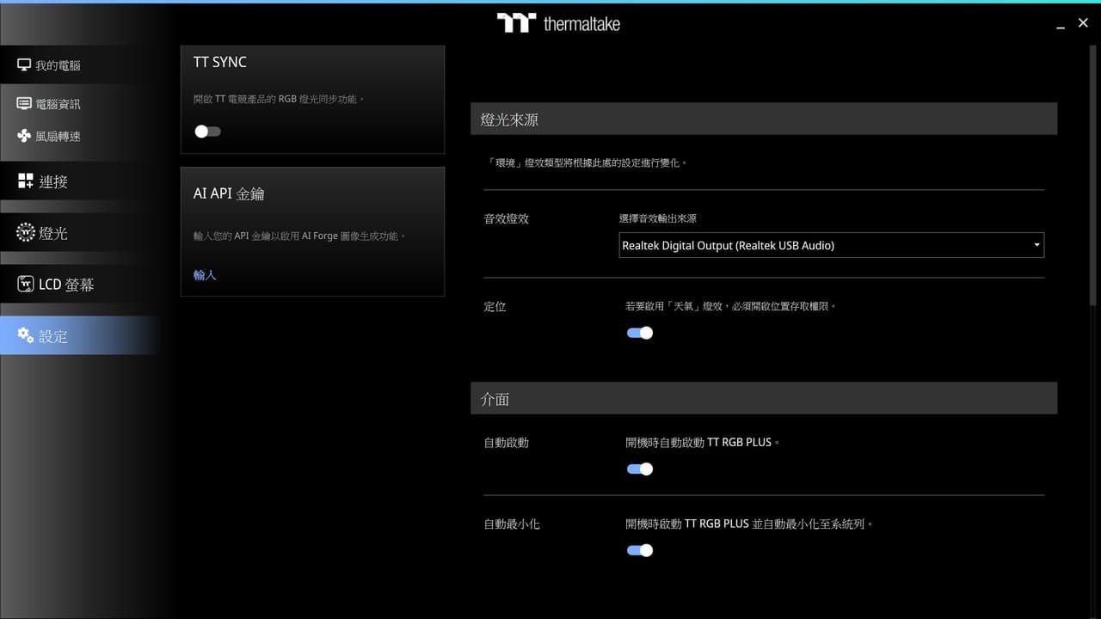Image resolution: width=1101 pixels, height=619 pixels.
Task: Click the 並自動最小化至系統列 description text
Action: (x=813, y=524)
